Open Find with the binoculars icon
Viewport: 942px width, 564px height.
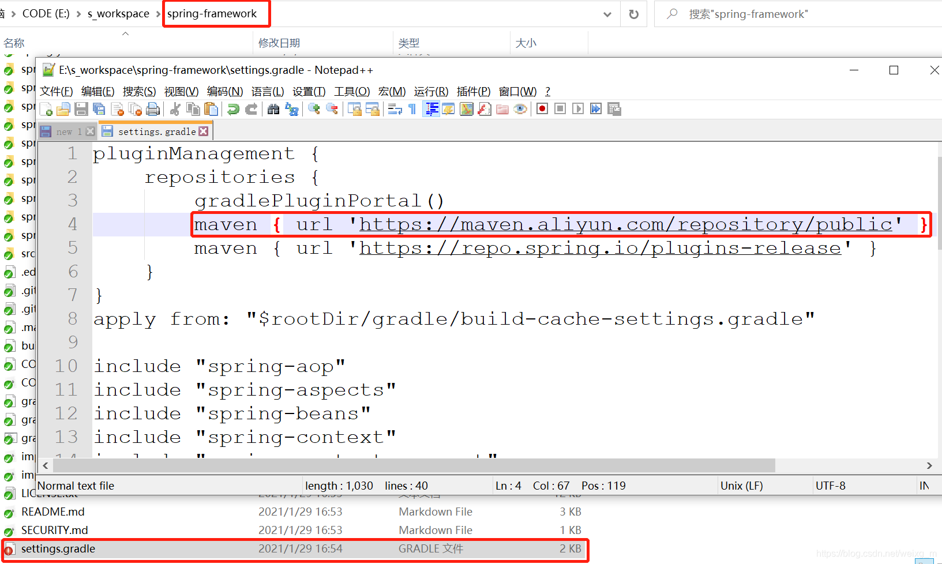pyautogui.click(x=273, y=109)
